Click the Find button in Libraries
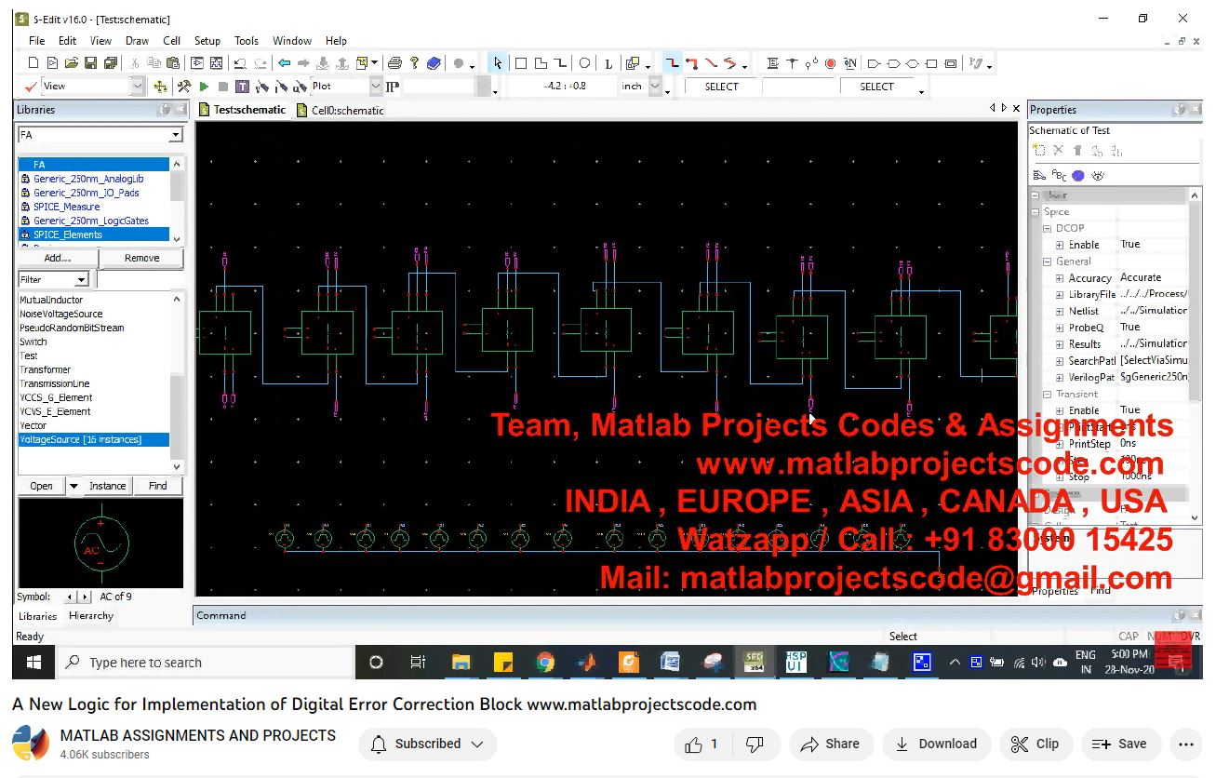1216x778 pixels. (x=157, y=486)
